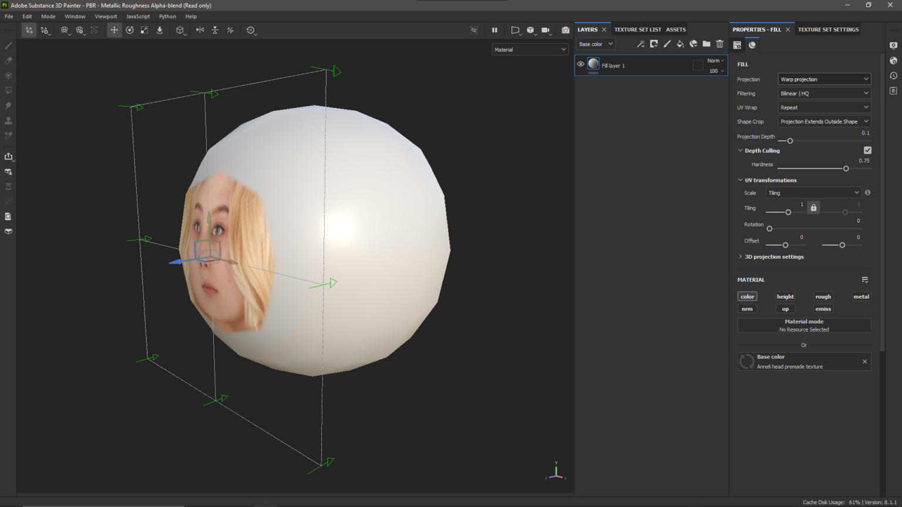This screenshot has height=507, width=902.
Task: Open the Python menu
Action: point(167,16)
